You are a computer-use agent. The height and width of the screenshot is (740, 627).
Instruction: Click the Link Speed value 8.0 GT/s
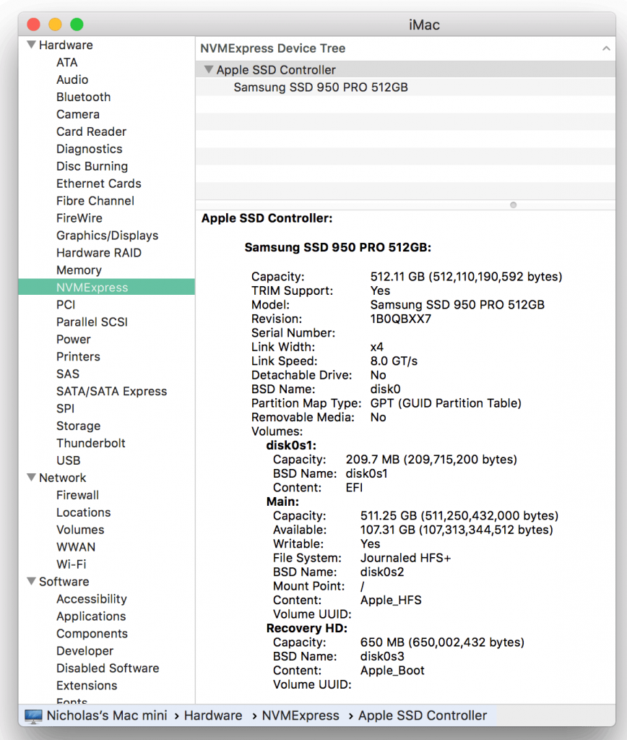coord(394,361)
